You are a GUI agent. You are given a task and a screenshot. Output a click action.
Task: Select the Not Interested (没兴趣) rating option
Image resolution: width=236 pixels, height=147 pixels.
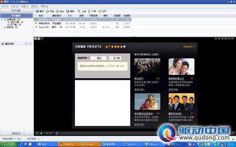point(115,58)
